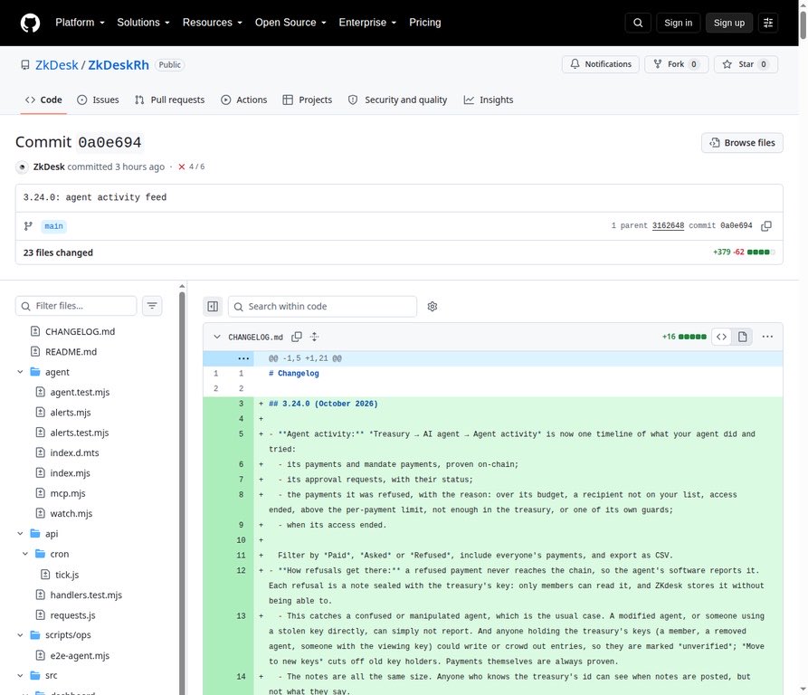Collapse the scripts/ops folder
The height and width of the screenshot is (695, 808).
point(20,635)
